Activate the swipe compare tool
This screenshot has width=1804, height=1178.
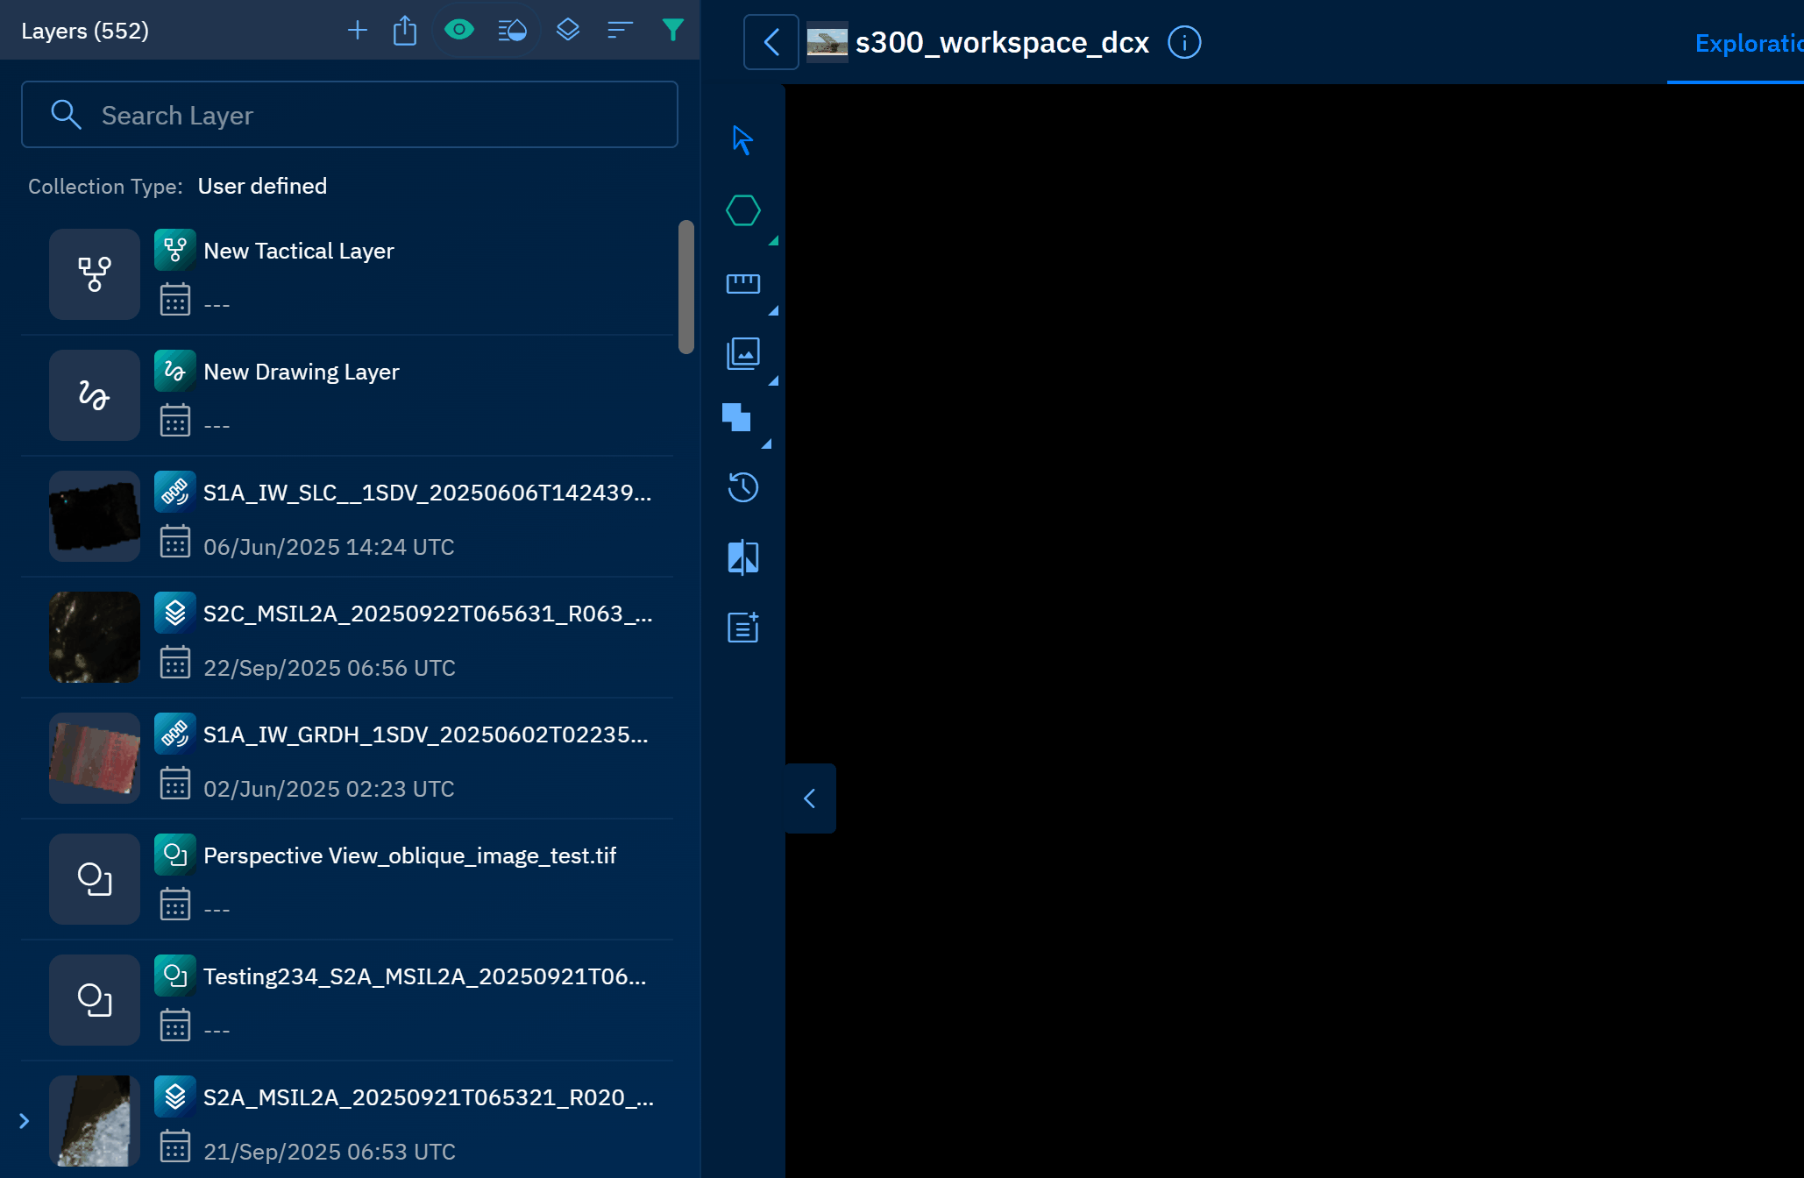(x=742, y=557)
